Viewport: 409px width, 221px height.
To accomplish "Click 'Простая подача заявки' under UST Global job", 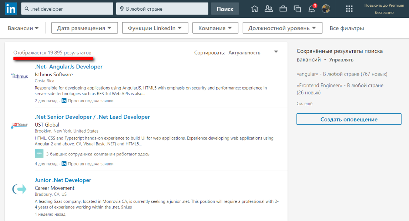I will tap(91, 164).
